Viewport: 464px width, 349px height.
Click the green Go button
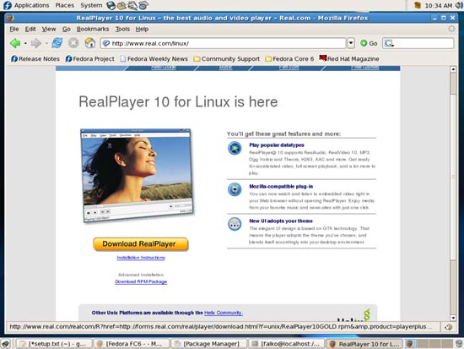(x=369, y=43)
